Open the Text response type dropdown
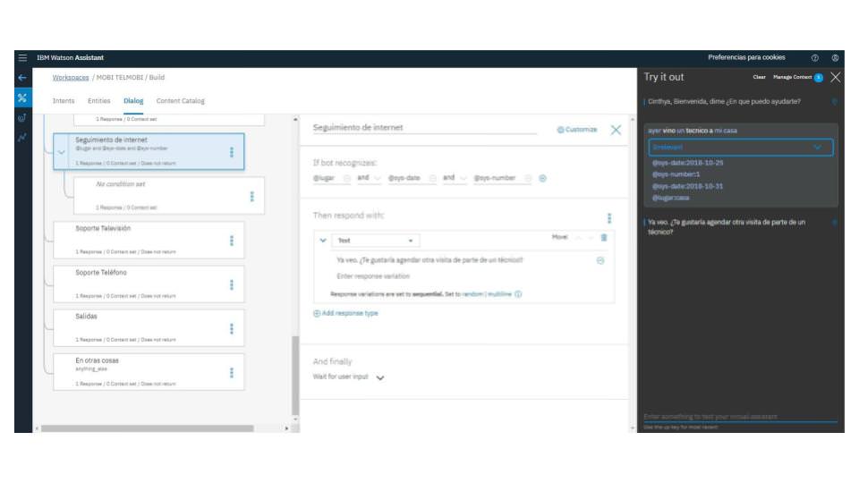Image resolution: width=859 pixels, height=483 pixels. pyautogui.click(x=375, y=241)
